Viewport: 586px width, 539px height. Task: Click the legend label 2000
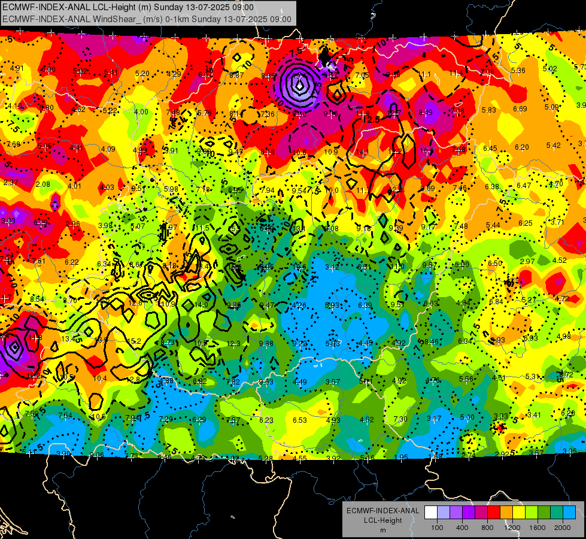click(563, 528)
